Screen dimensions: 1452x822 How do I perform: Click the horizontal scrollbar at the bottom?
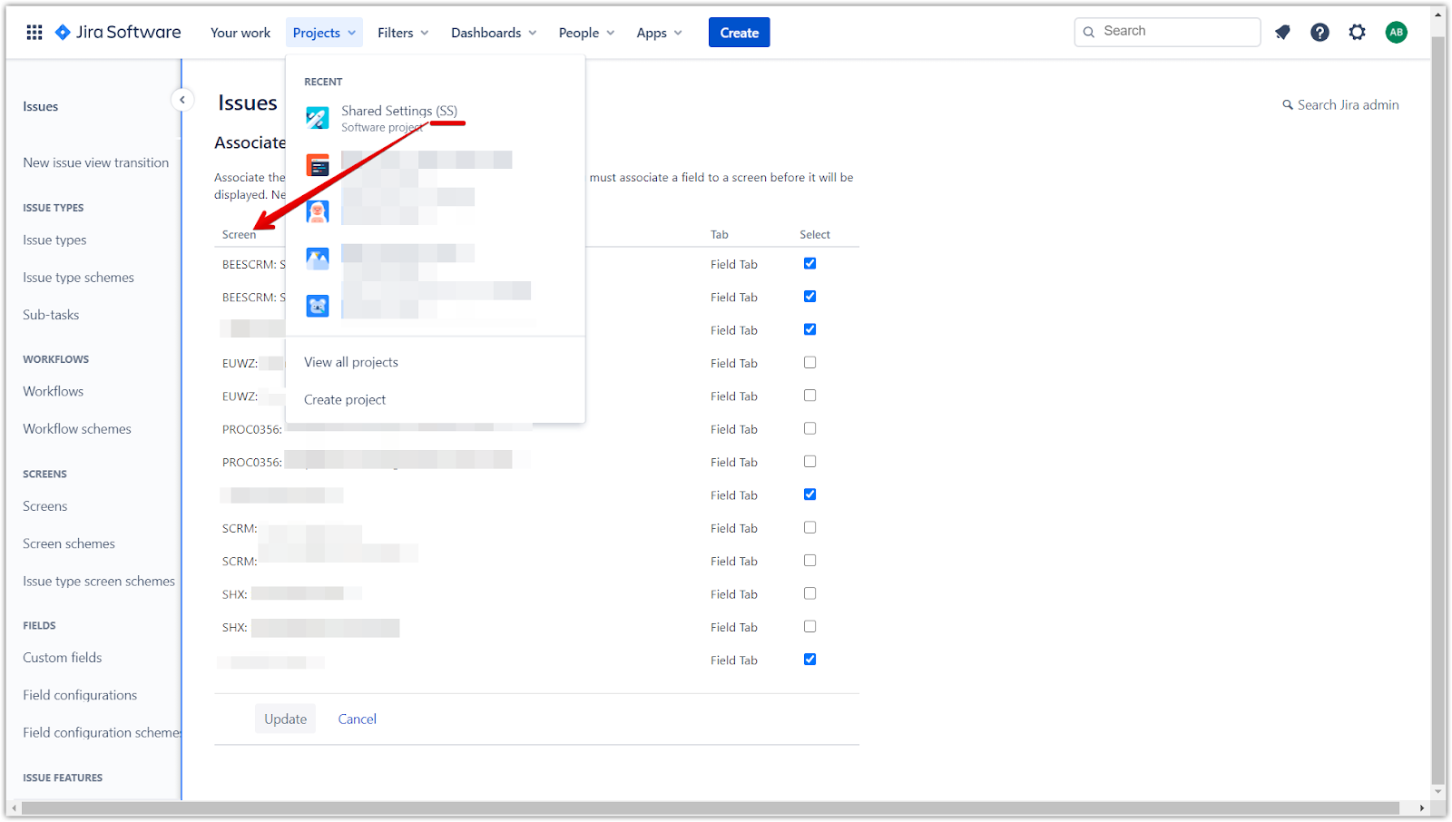click(708, 807)
